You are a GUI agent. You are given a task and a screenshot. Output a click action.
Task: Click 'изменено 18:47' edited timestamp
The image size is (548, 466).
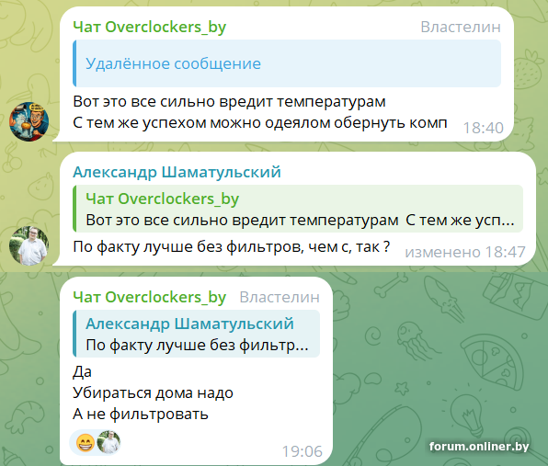coord(465,252)
